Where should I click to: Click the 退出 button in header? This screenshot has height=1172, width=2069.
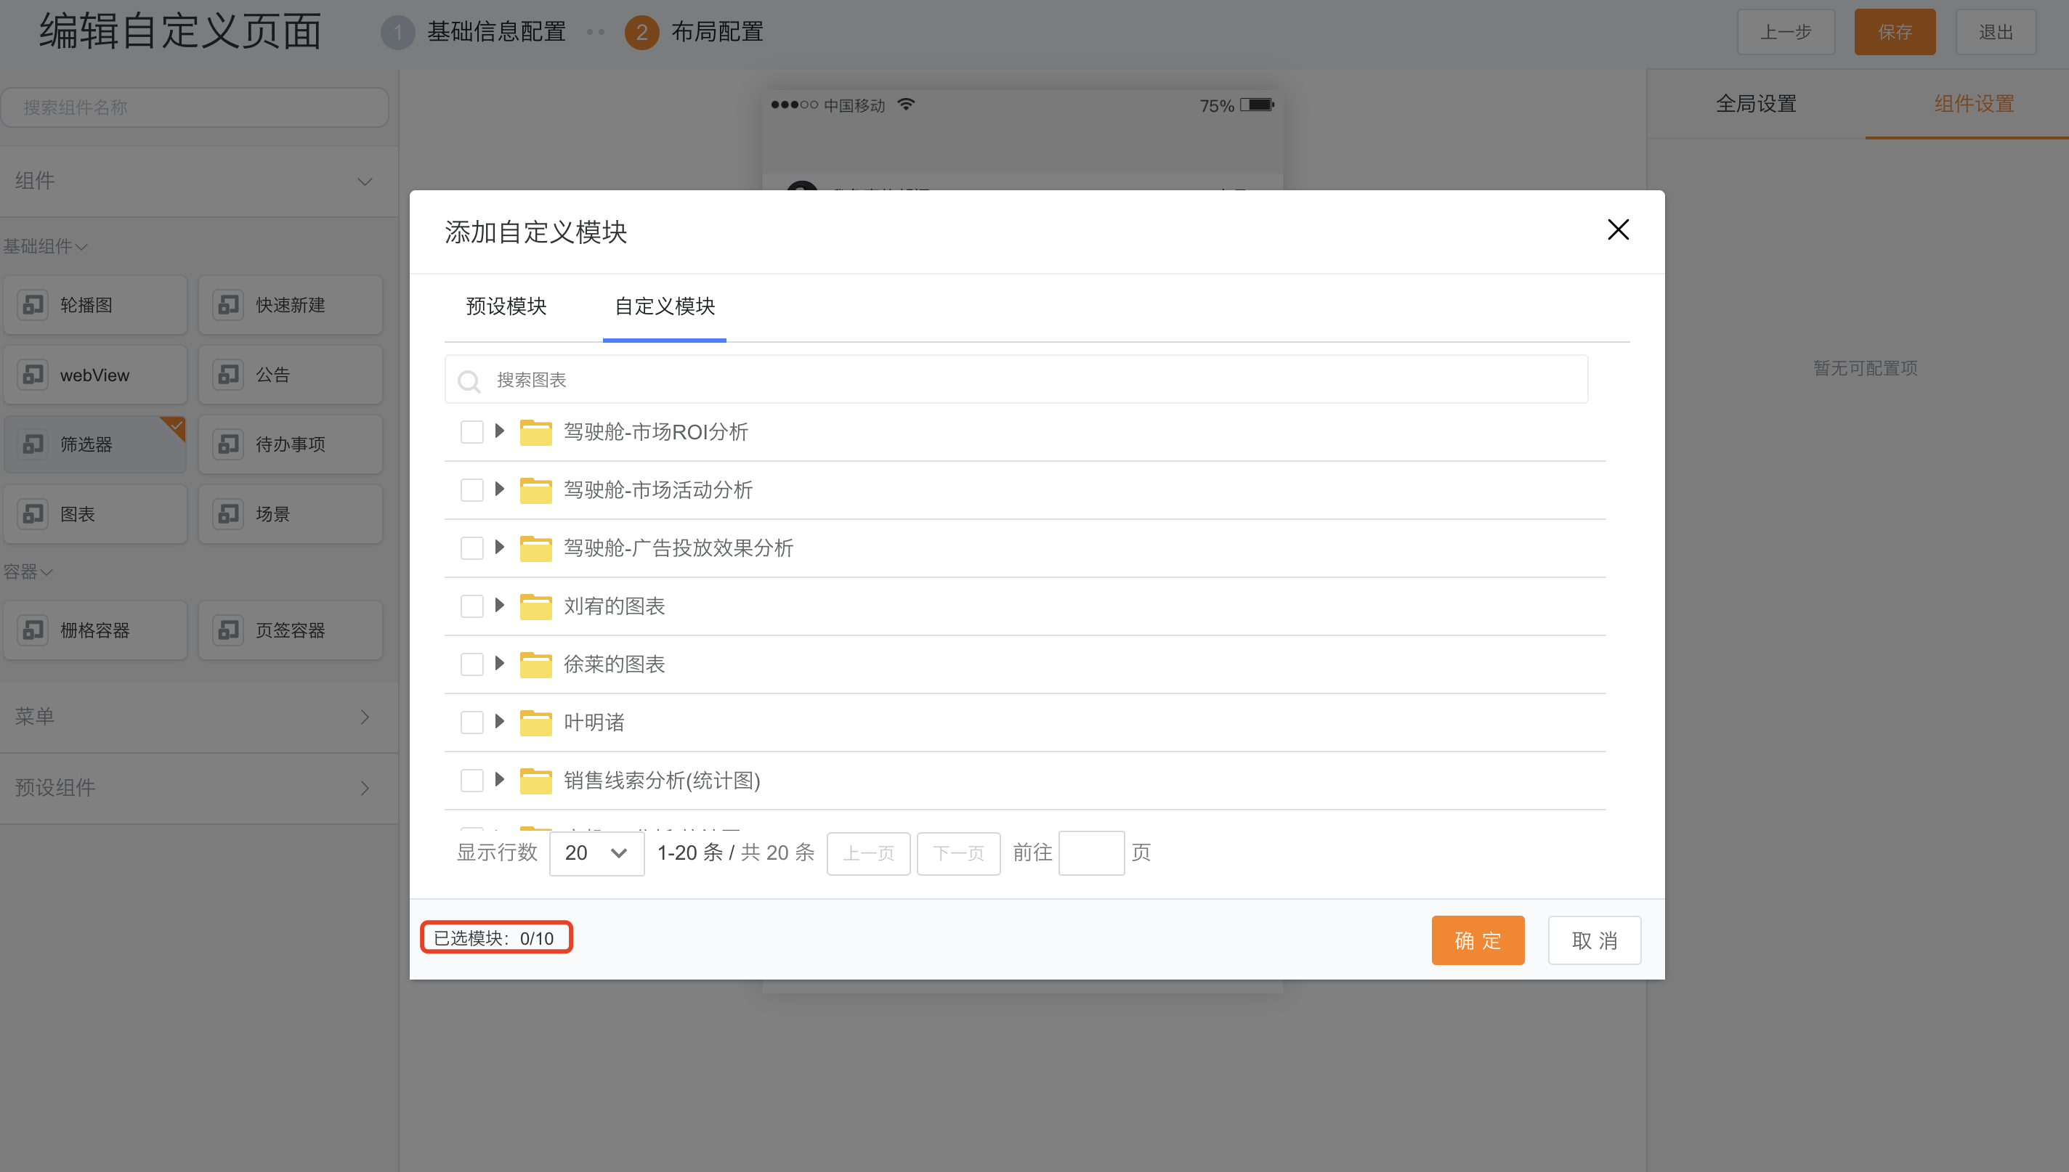[x=1995, y=32]
